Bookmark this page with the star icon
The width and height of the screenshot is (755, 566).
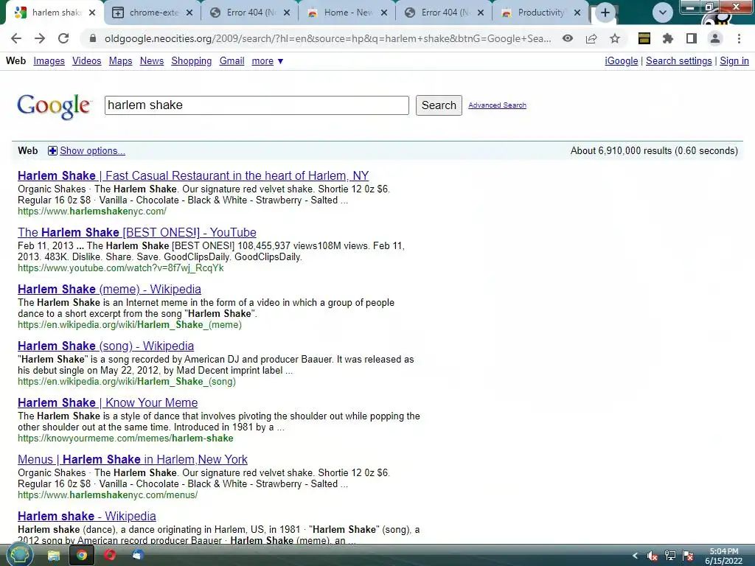(x=615, y=38)
